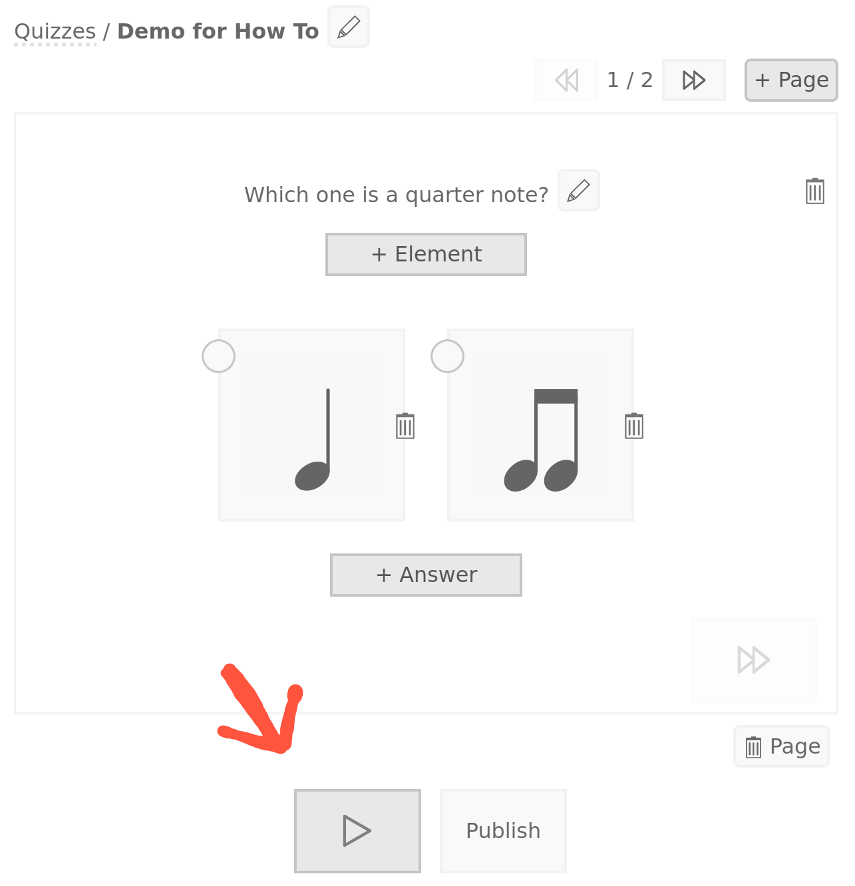Screen dimensions: 855x886
Task: Open the Quizzes breadcrumb link
Action: coord(55,32)
